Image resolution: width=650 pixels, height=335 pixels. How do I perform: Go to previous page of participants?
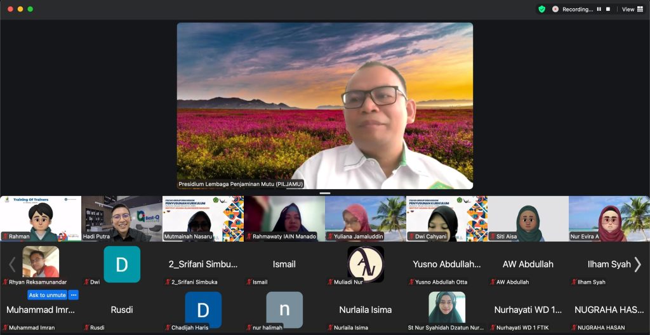pos(11,264)
